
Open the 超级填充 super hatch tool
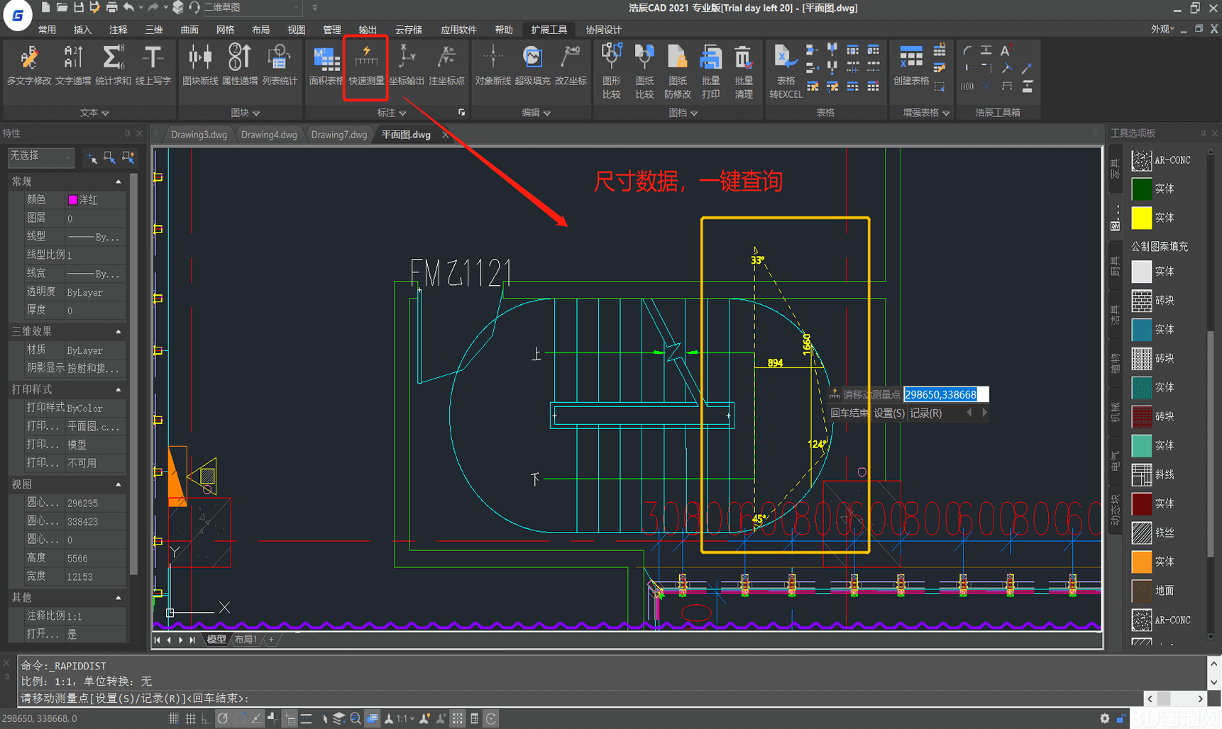point(532,65)
